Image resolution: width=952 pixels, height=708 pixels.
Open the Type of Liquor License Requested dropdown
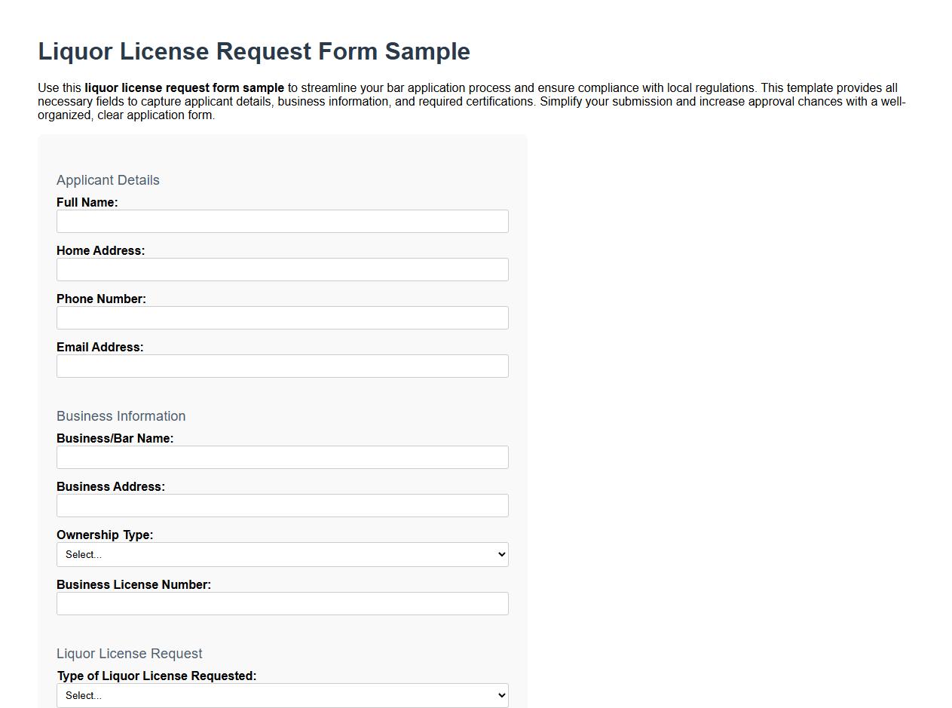[x=282, y=695]
